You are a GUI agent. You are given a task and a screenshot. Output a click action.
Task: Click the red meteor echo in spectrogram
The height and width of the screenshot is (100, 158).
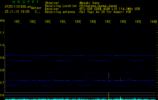[x=109, y=77]
